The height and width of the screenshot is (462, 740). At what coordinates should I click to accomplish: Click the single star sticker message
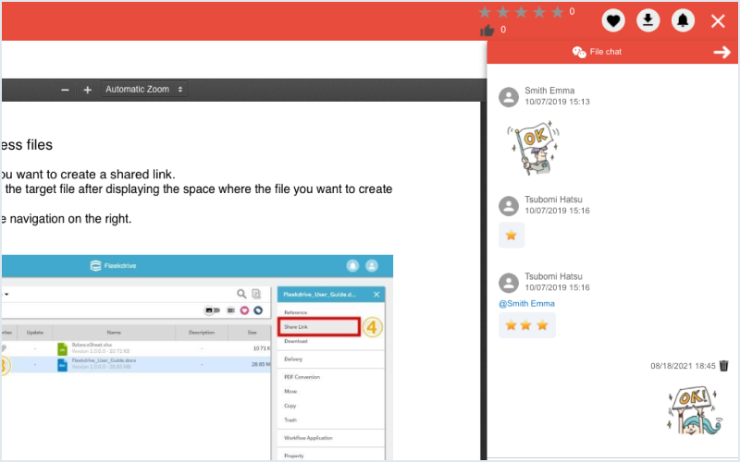coord(512,236)
